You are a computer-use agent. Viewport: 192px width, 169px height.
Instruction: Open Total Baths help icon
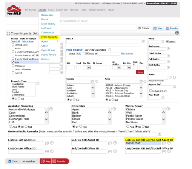pyautogui.click(x=168, y=56)
